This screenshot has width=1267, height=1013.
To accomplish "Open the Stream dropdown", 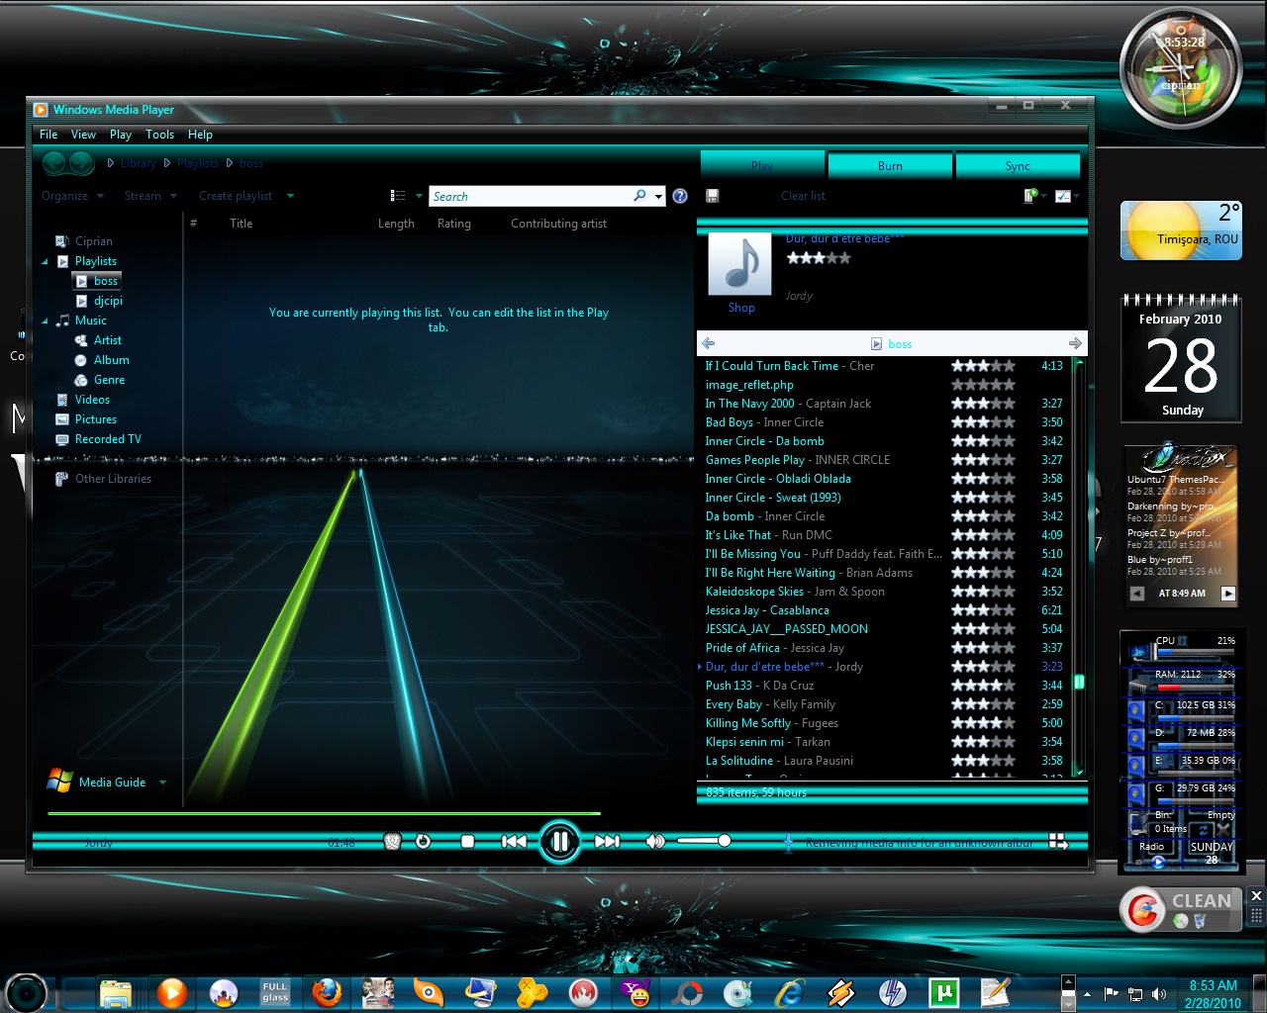I will coord(150,196).
